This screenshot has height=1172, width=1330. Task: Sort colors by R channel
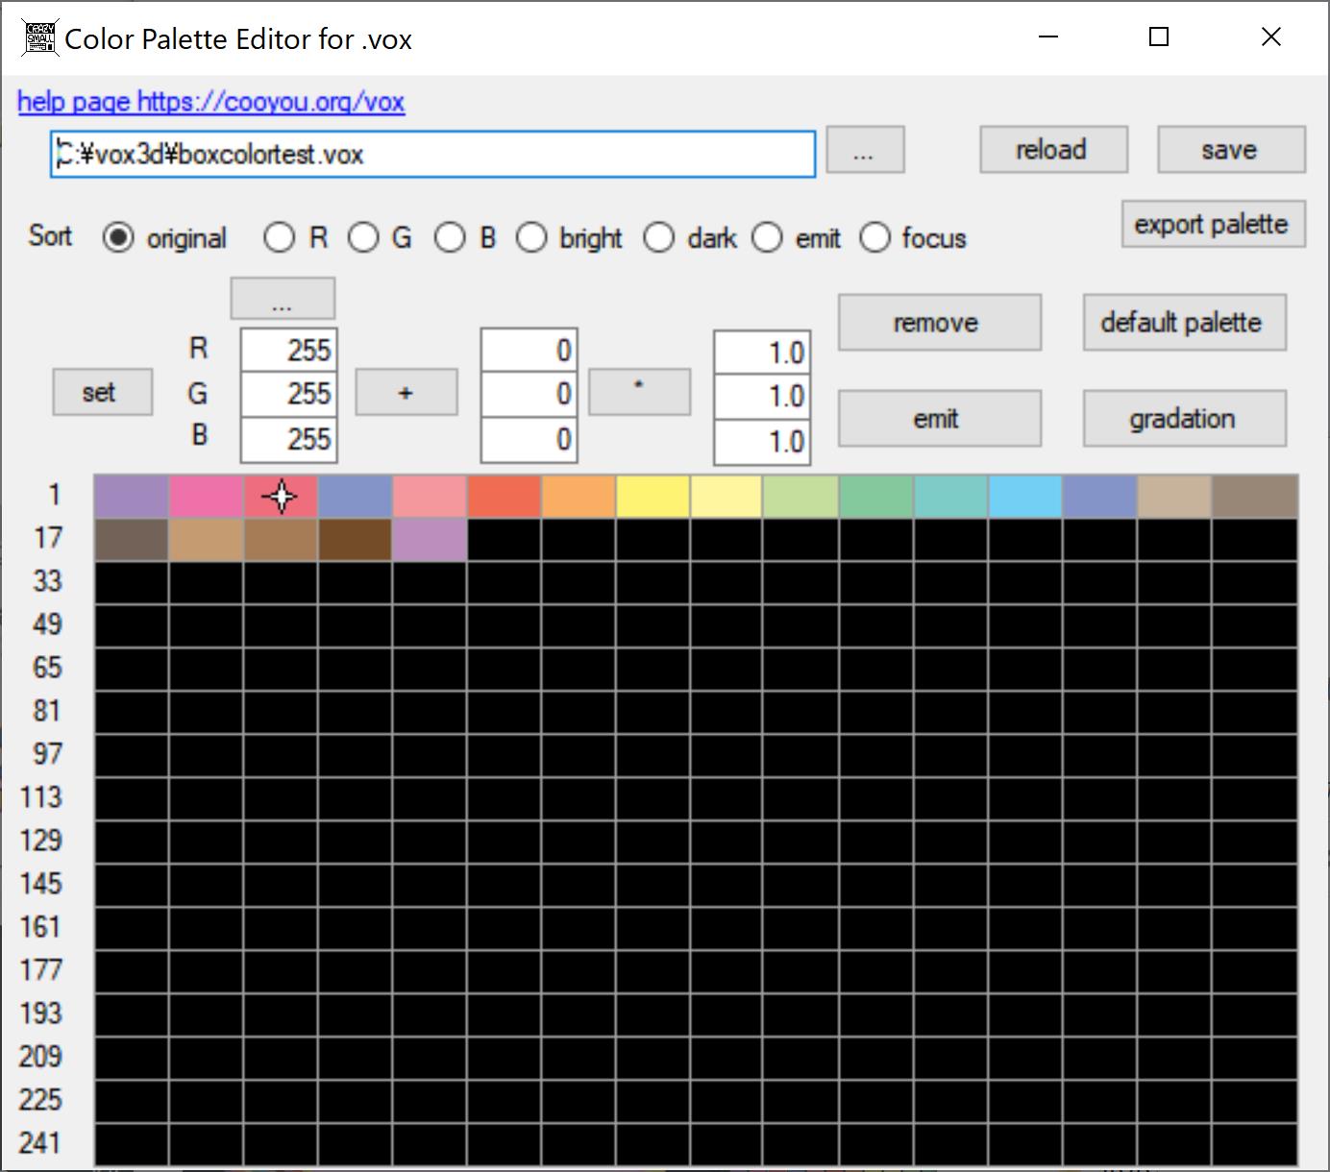279,237
